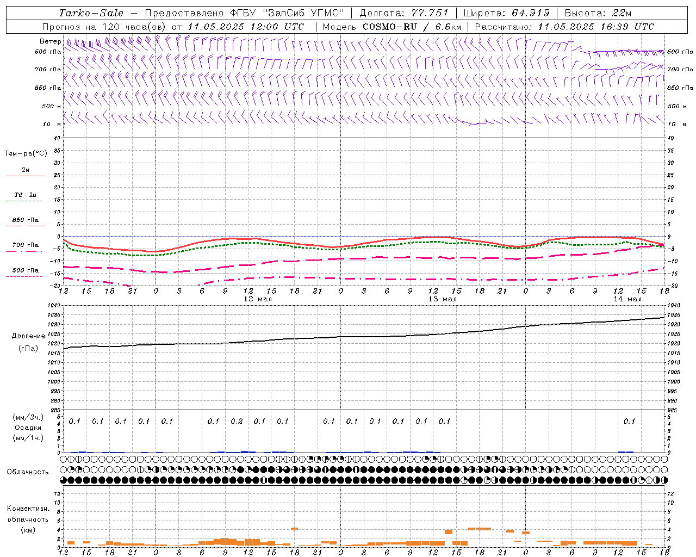Click the "Прогноз на 120 часа(ов)" text
The height and width of the screenshot is (557, 696).
pyautogui.click(x=105, y=27)
